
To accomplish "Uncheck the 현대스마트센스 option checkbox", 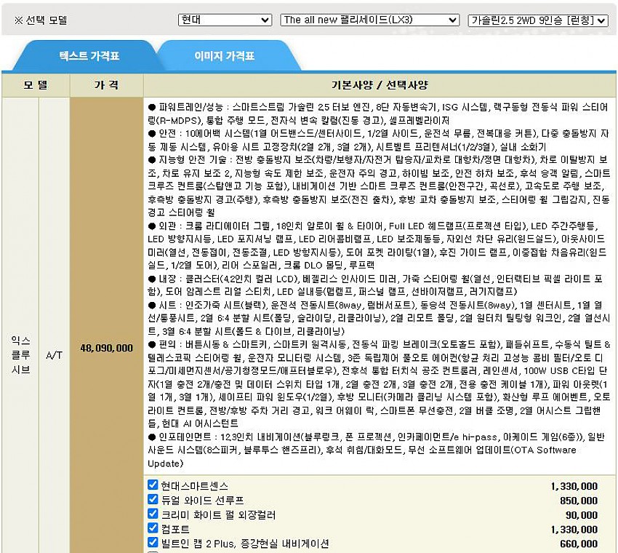I will point(153,485).
